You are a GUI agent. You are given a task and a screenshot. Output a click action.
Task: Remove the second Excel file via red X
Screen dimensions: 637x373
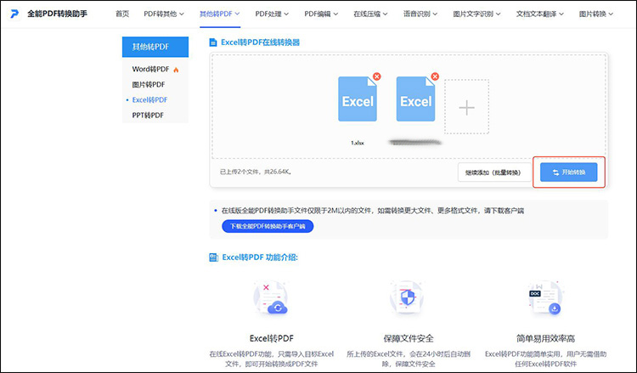click(435, 77)
